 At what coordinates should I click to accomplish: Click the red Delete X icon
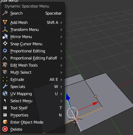(5, 129)
